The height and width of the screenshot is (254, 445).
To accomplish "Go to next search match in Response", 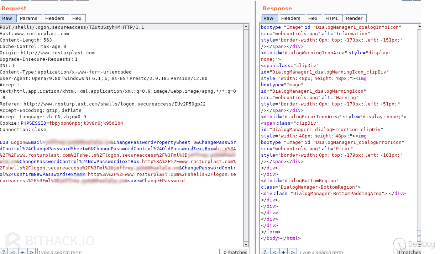I will [x=293, y=252].
